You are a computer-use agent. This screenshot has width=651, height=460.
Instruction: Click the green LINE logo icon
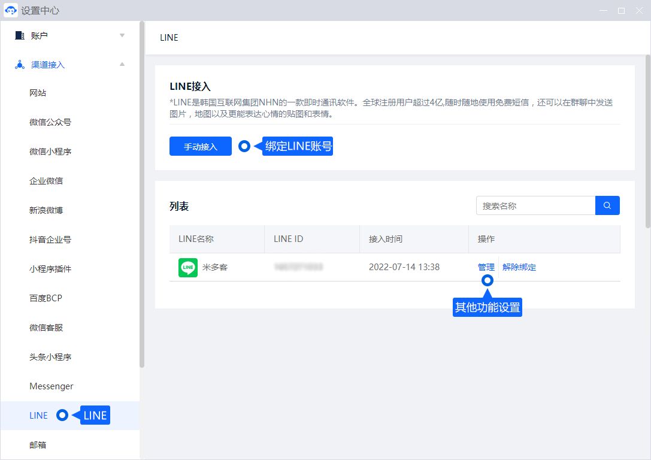coord(188,267)
